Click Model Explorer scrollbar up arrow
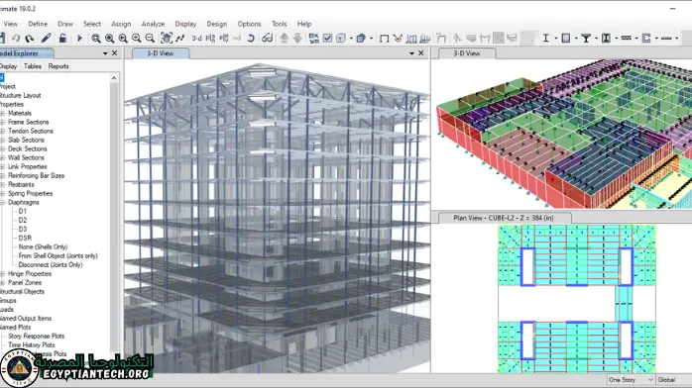This screenshot has height=388, width=692. 114,78
